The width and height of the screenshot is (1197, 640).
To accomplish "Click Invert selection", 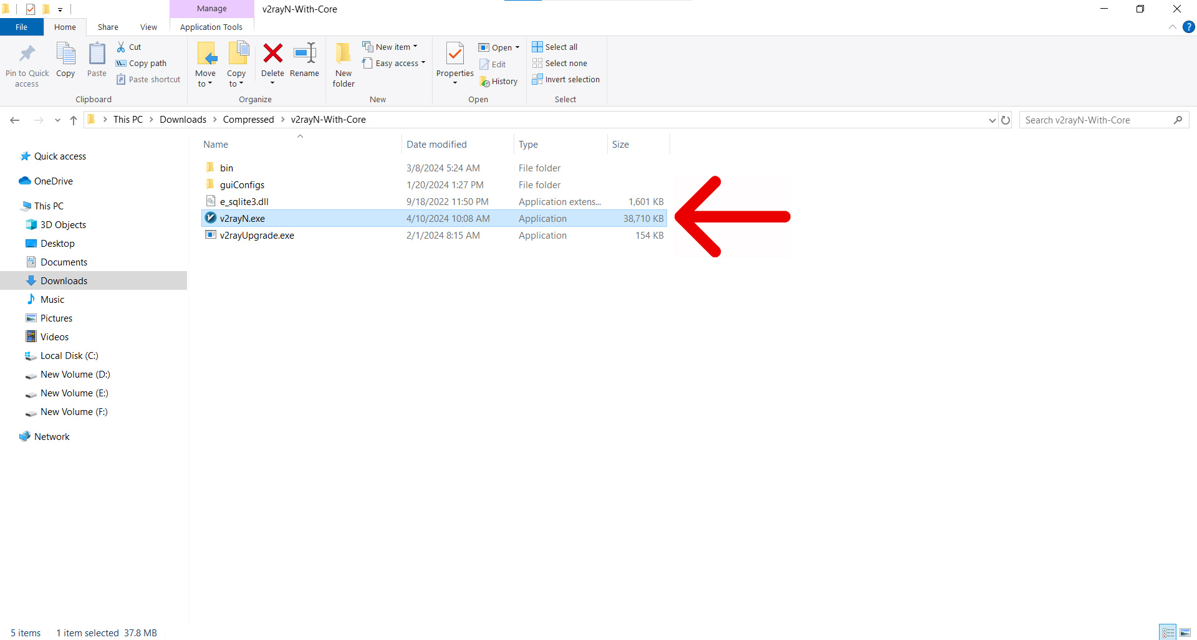I will [566, 79].
